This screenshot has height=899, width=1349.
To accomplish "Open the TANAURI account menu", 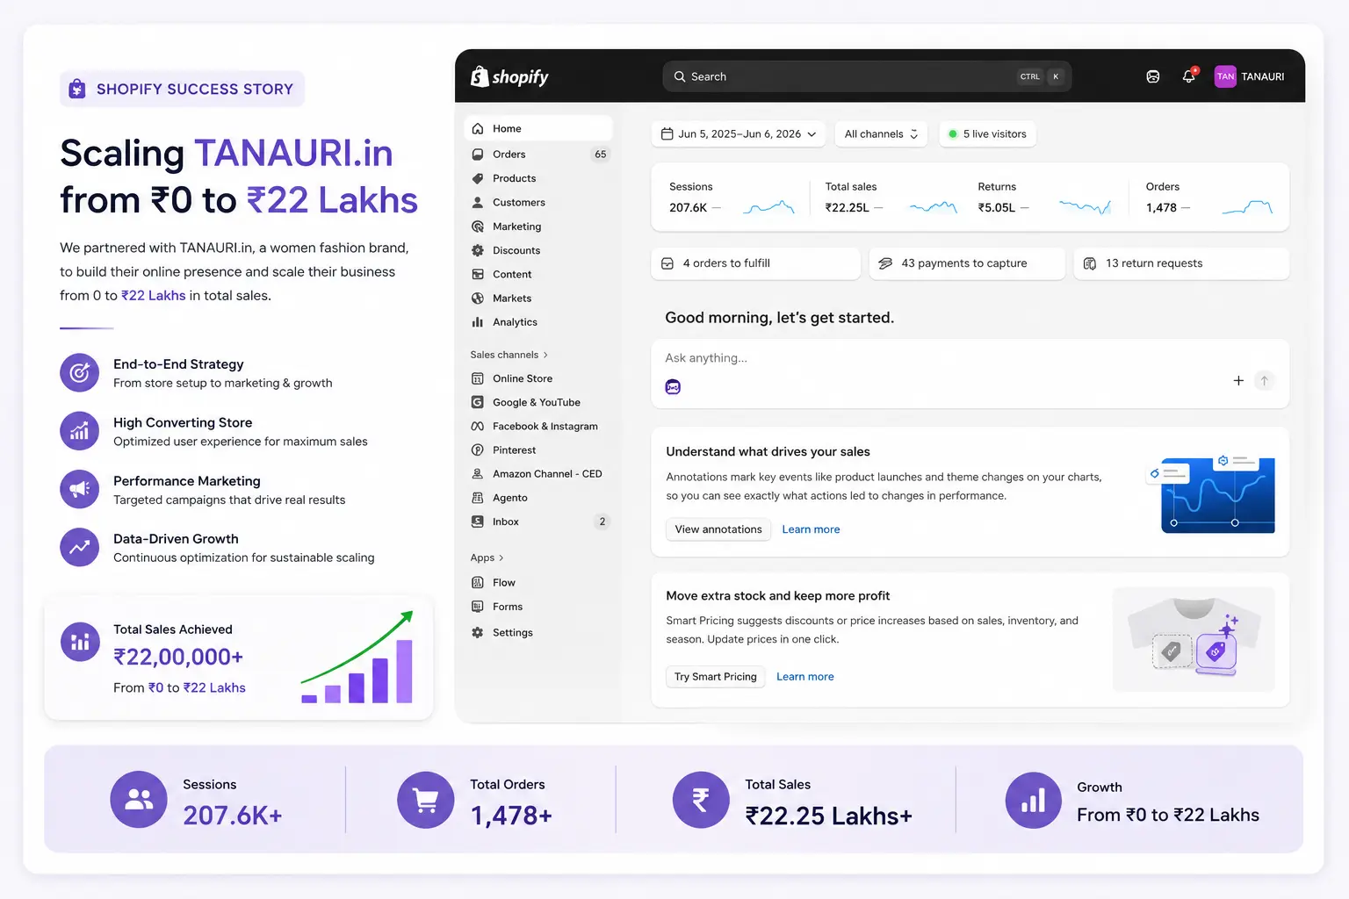I will [1249, 76].
